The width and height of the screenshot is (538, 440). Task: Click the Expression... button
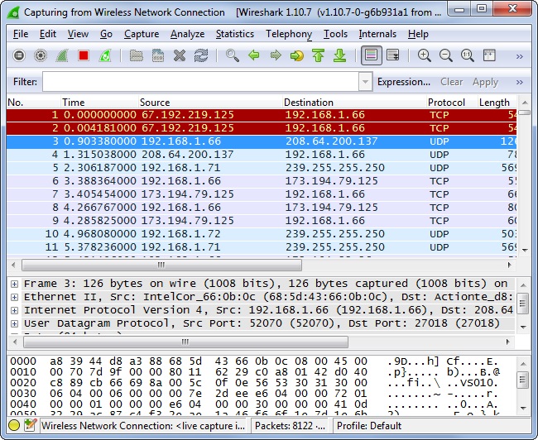403,82
